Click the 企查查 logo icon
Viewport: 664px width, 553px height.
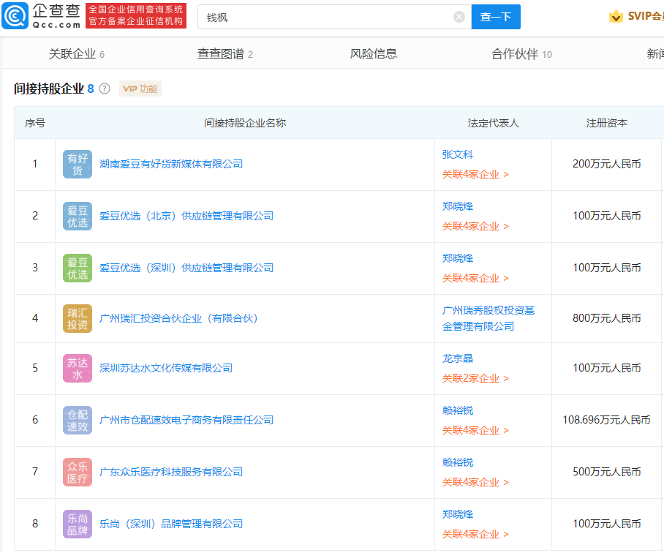click(x=15, y=15)
